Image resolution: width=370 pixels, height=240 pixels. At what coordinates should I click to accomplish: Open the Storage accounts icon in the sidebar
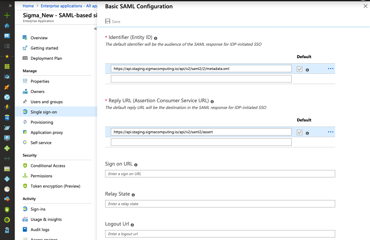tap(7, 169)
